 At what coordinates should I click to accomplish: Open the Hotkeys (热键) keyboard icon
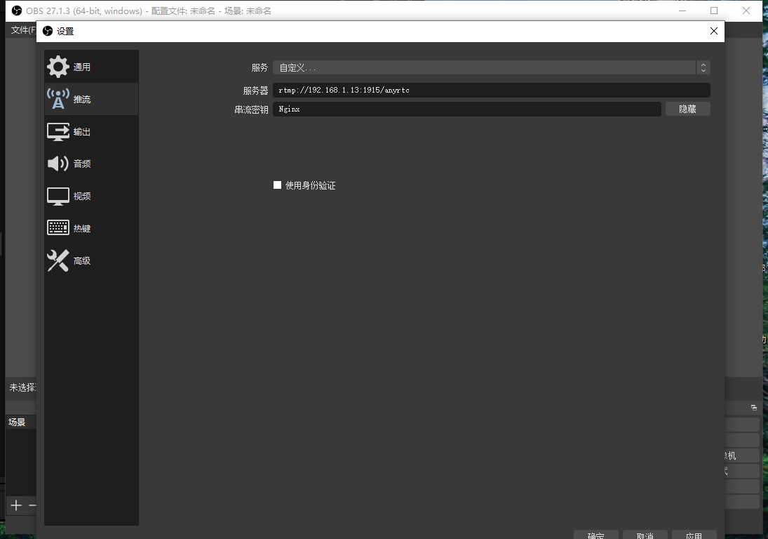(58, 228)
